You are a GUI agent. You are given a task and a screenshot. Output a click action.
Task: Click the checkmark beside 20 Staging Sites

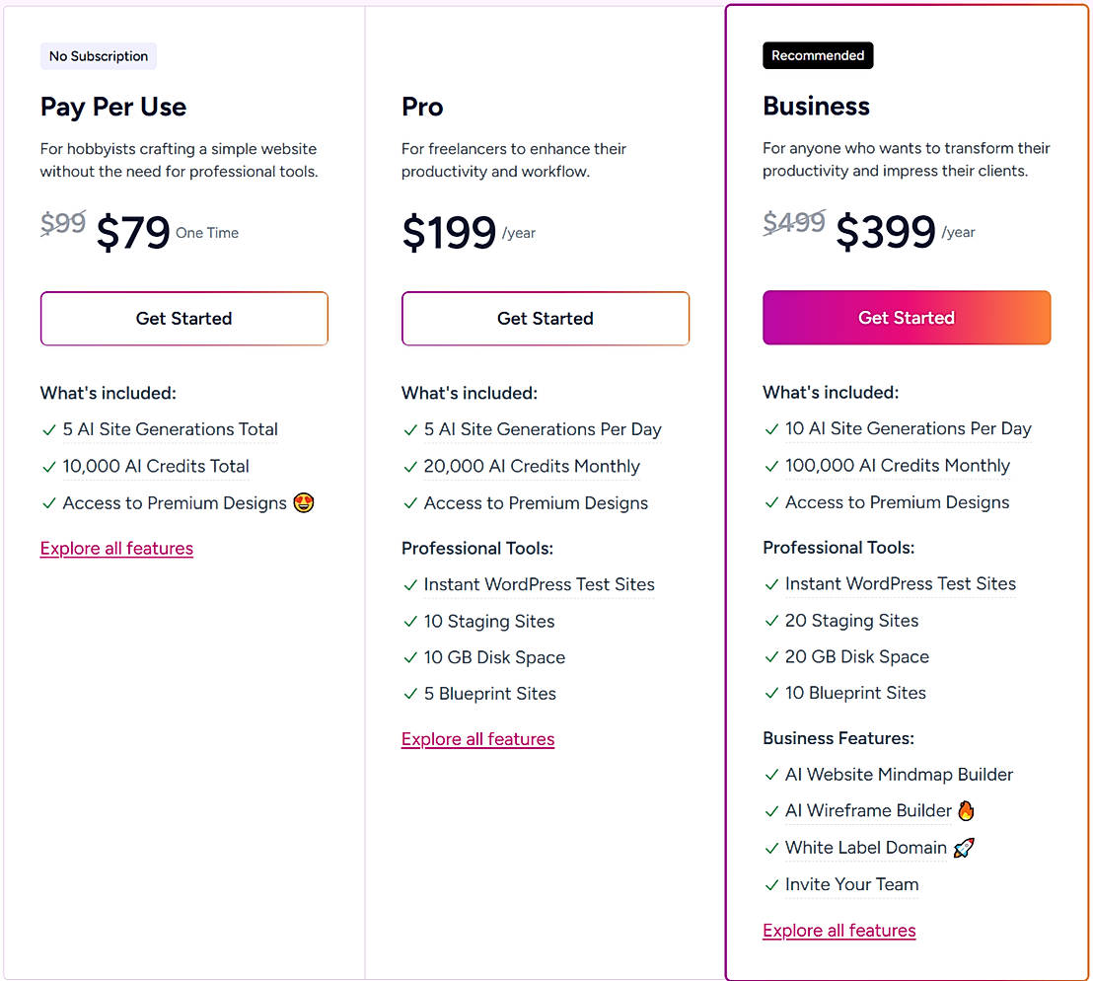click(771, 622)
